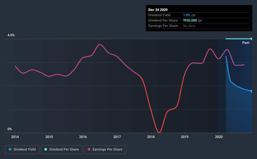Click the 2016 x-axis label

(83, 137)
